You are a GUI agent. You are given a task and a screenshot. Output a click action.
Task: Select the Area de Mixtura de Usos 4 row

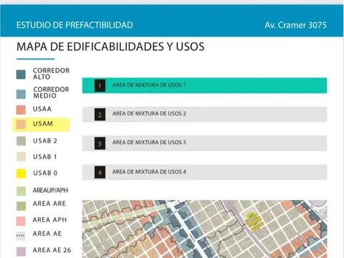[204, 172]
